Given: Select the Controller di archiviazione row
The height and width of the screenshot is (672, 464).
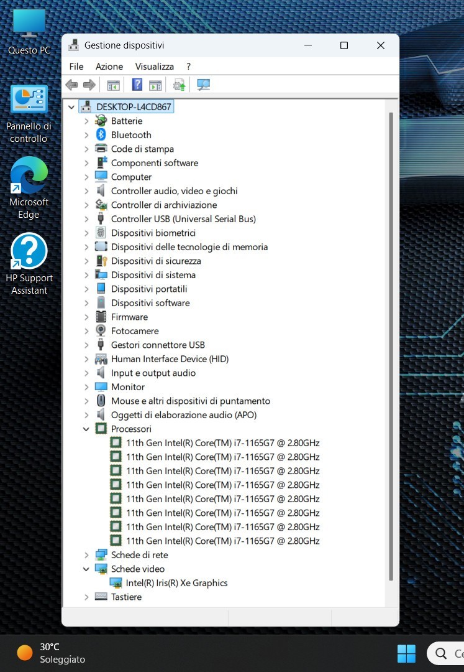Looking at the screenshot, I should pos(164,205).
